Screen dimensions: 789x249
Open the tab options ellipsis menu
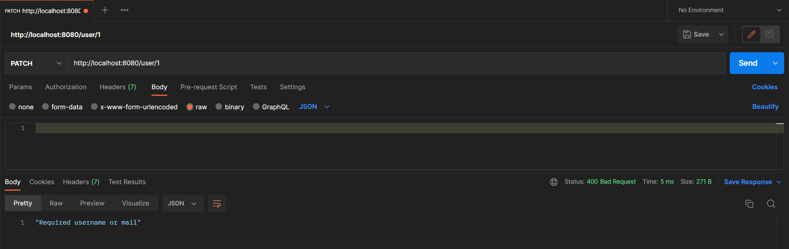[125, 10]
